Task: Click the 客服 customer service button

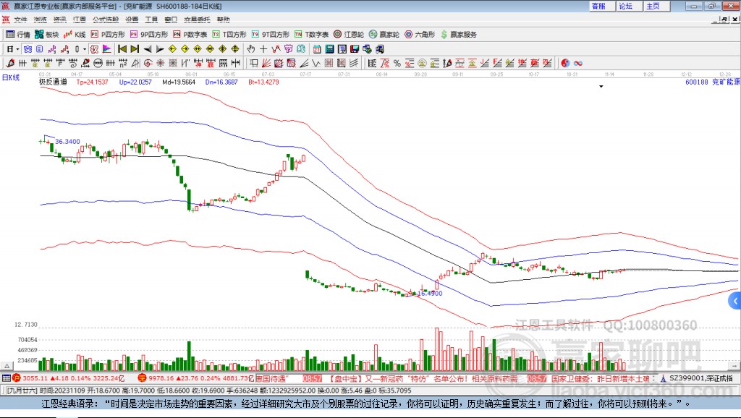Action: coord(598,6)
